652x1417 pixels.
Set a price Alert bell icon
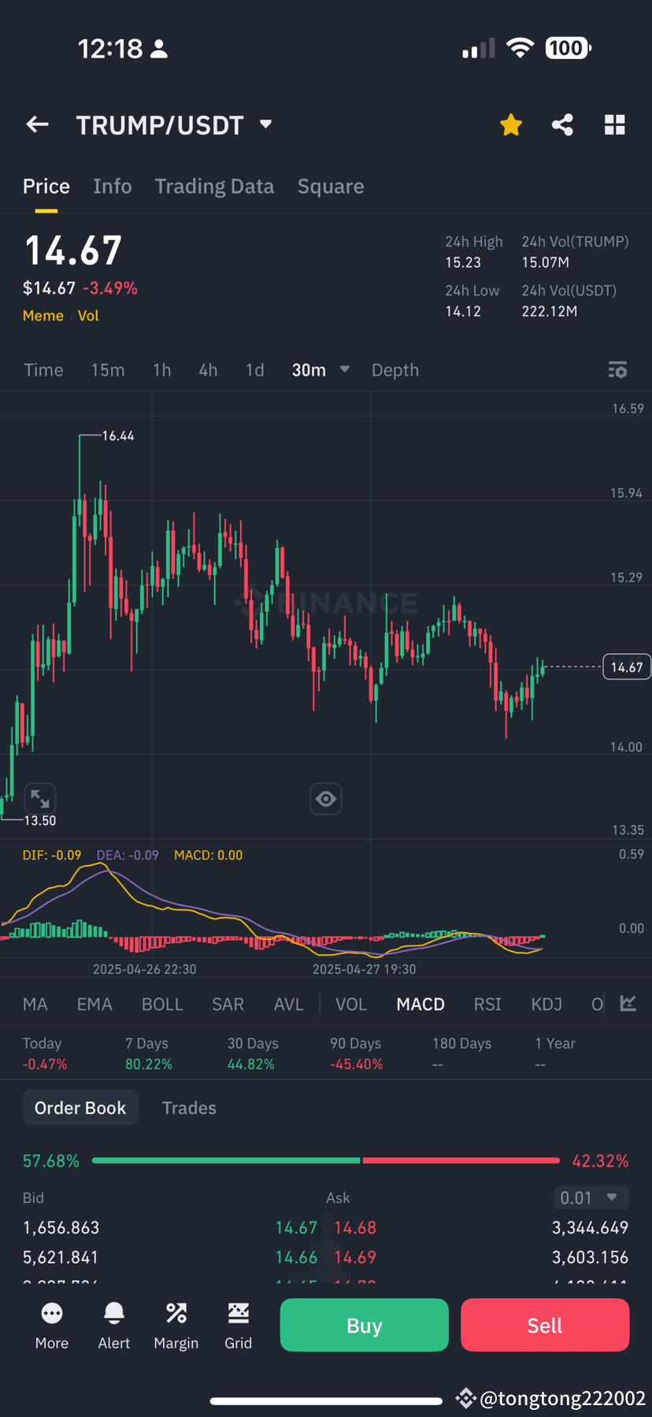click(114, 1325)
